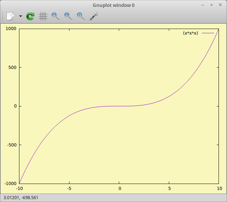Toggle curve visibility via (x*x*x) legend label
The image size is (227, 202).
click(x=190, y=33)
